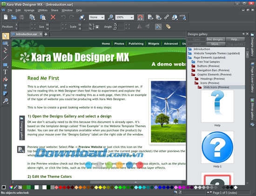Click Widgets link in page navbar

[x=154, y=44]
